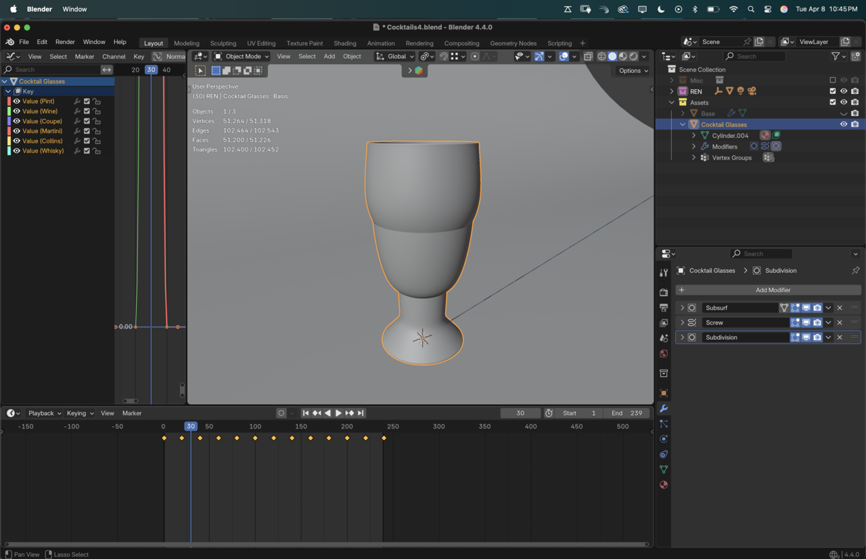The image size is (866, 559).
Task: Open the File menu
Action: (24, 42)
